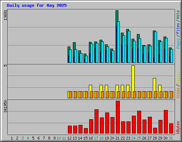Click the day 22 axis label
Viewport: 182px width, 142px height.
123,138
